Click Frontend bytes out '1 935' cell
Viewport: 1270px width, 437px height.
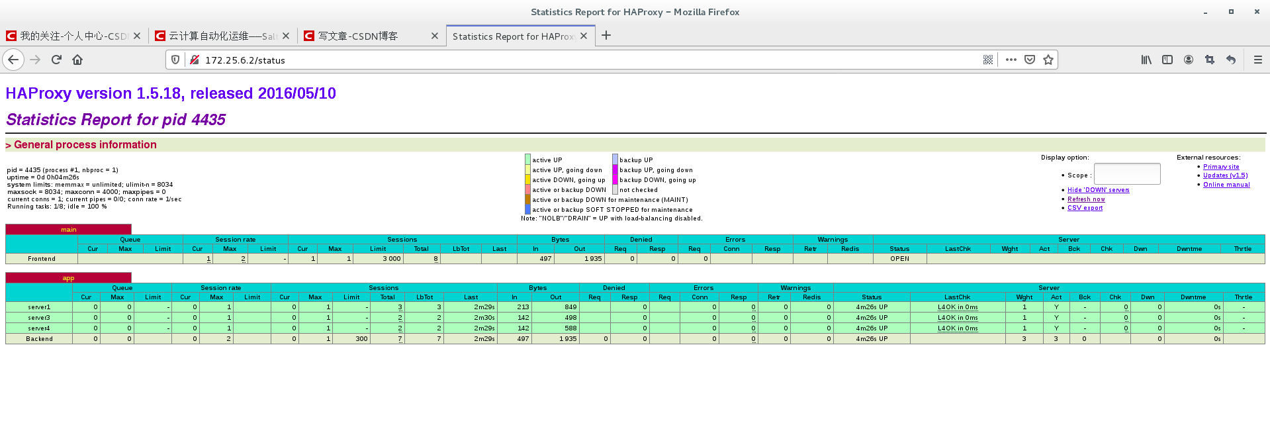[x=579, y=259]
